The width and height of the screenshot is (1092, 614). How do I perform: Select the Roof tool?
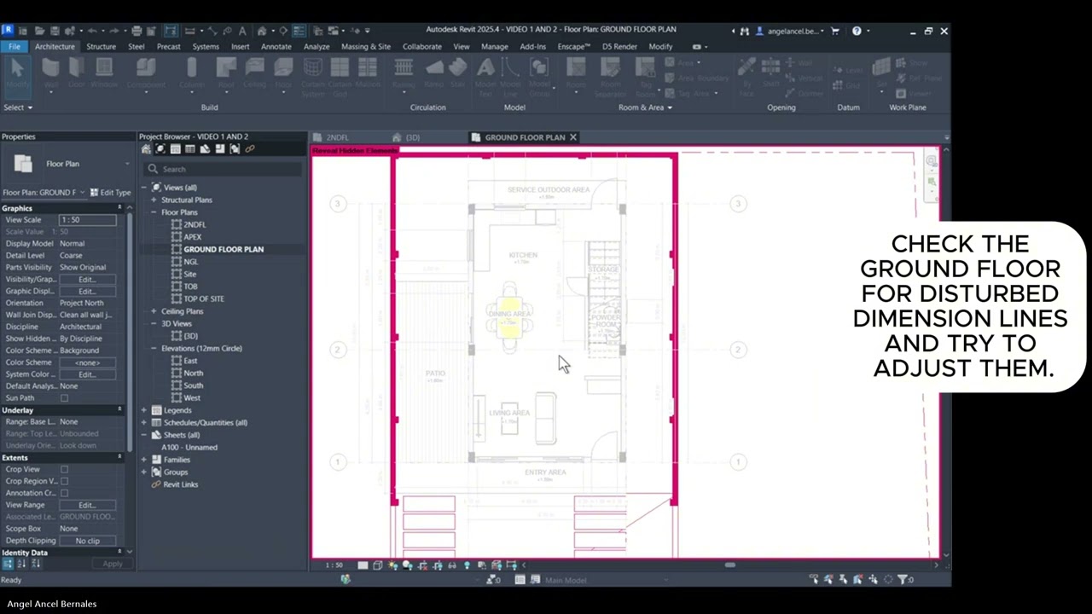(x=226, y=73)
